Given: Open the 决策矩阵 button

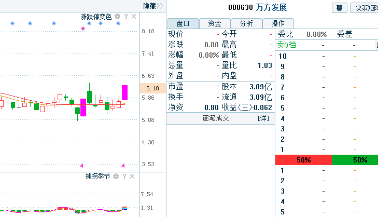Looking at the screenshot, I should pyautogui.click(x=365, y=8).
